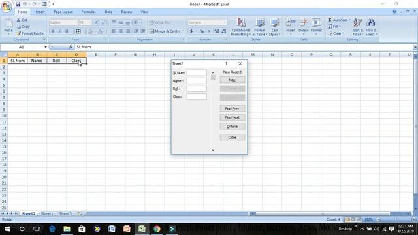Viewport: 418px width, 235px height.
Task: Click form dialog scroll down arrow
Action: point(213,150)
